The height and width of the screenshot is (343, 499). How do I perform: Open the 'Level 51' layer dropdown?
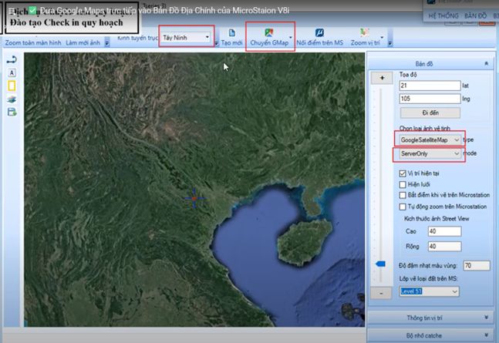pyautogui.click(x=455, y=291)
